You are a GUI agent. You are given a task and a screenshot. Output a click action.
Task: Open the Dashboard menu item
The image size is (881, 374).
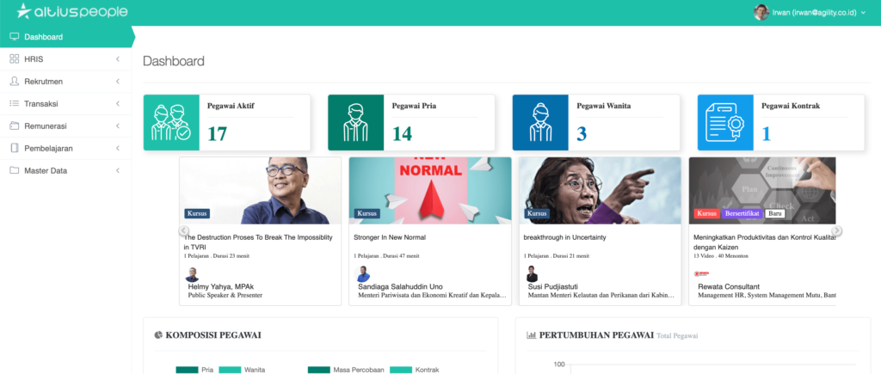pos(65,37)
